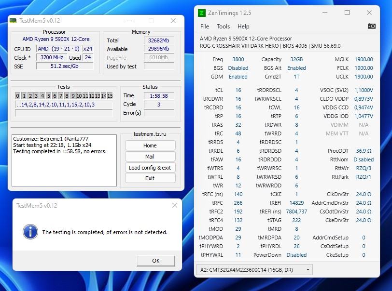This screenshot has height=291, width=392.
Task: Click Load config & exit button
Action: [150, 168]
